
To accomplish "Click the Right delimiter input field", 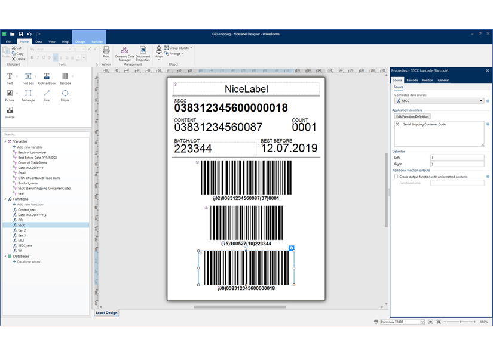I will point(457,164).
